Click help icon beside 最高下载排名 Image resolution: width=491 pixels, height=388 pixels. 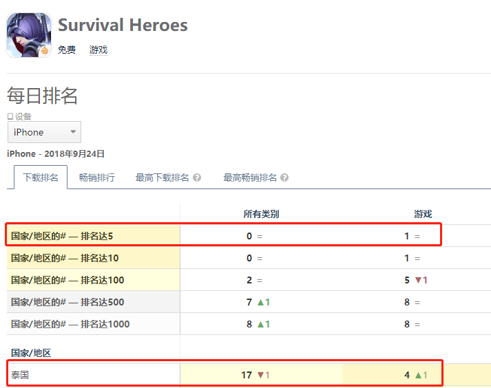(x=197, y=177)
